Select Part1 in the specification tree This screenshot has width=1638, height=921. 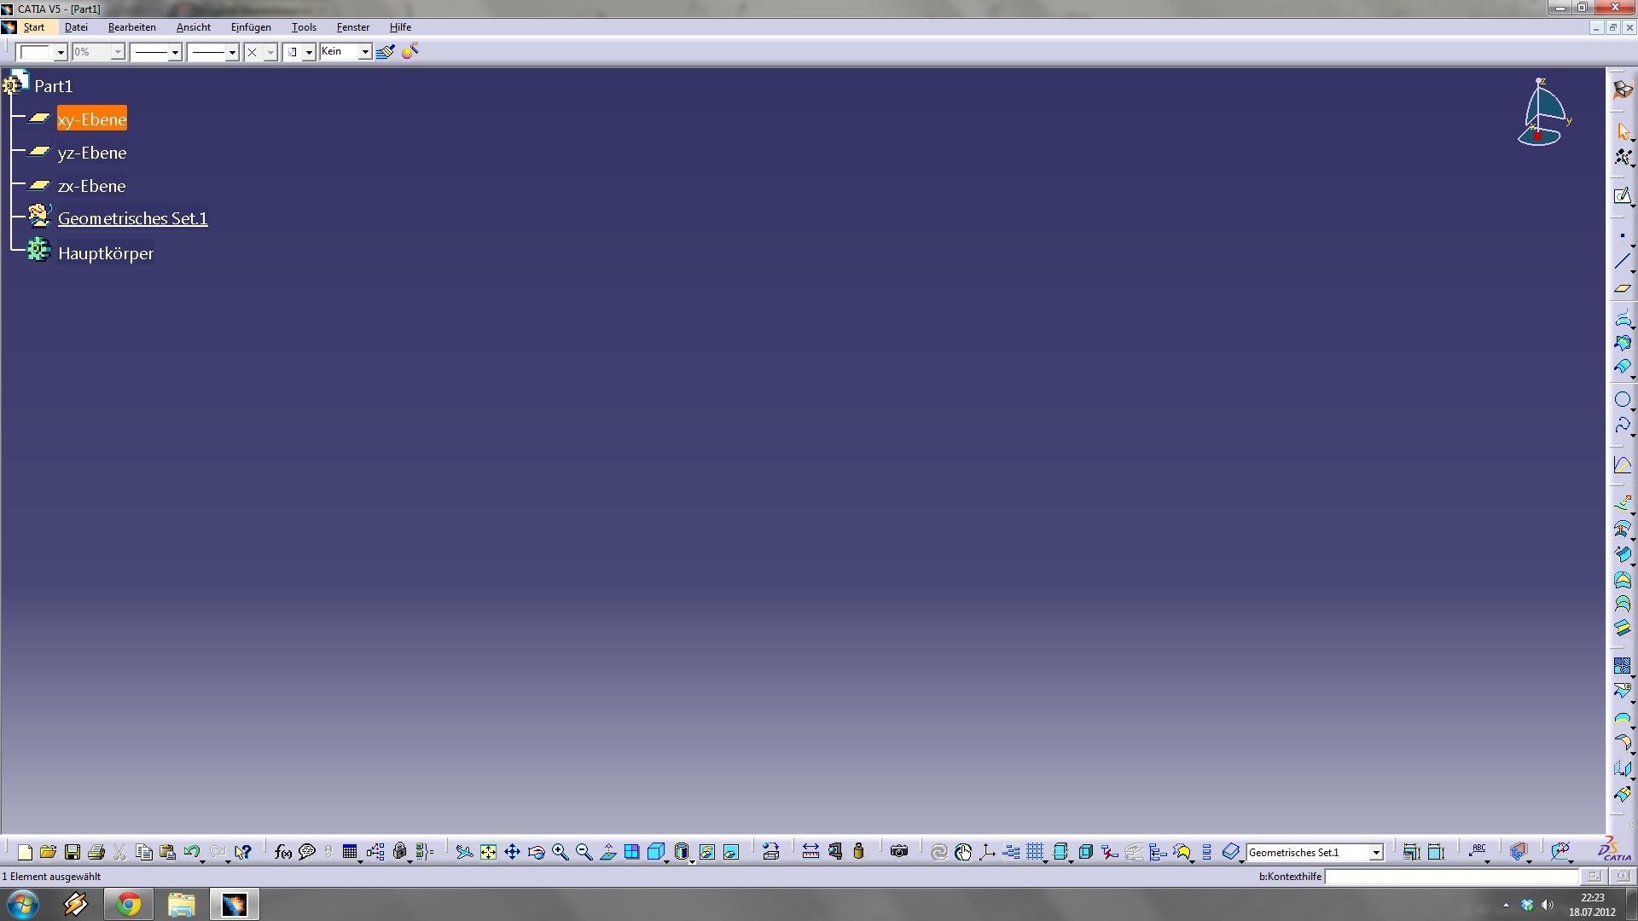53,86
